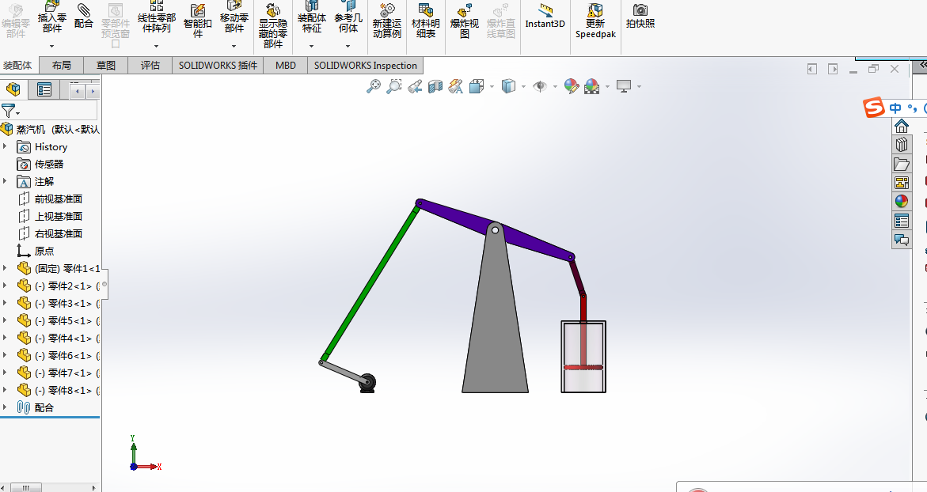The width and height of the screenshot is (927, 492).
Task: Switch to the 评估 tab
Action: pyautogui.click(x=150, y=66)
